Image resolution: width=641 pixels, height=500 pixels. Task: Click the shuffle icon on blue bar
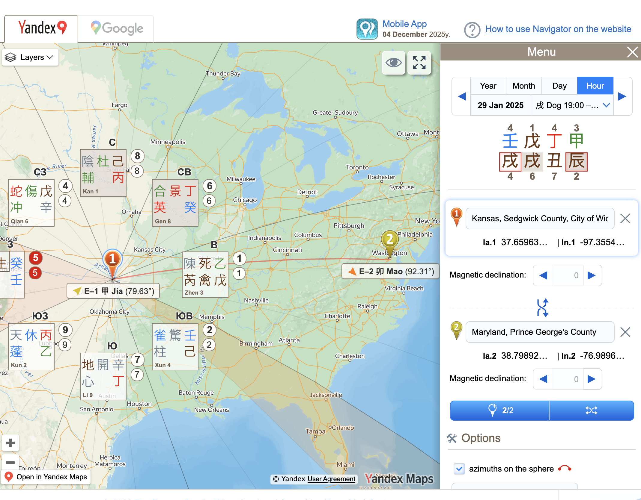[591, 410]
